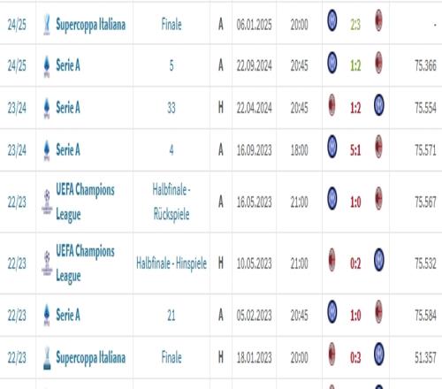Click Supercoppa trophy icon in 24/25 row
Viewport: 442px width, 389px height.
[x=47, y=25]
